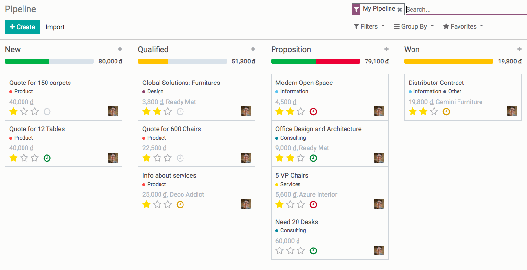
Task: Click red segment of Proposition progress bar
Action: tap(338, 62)
